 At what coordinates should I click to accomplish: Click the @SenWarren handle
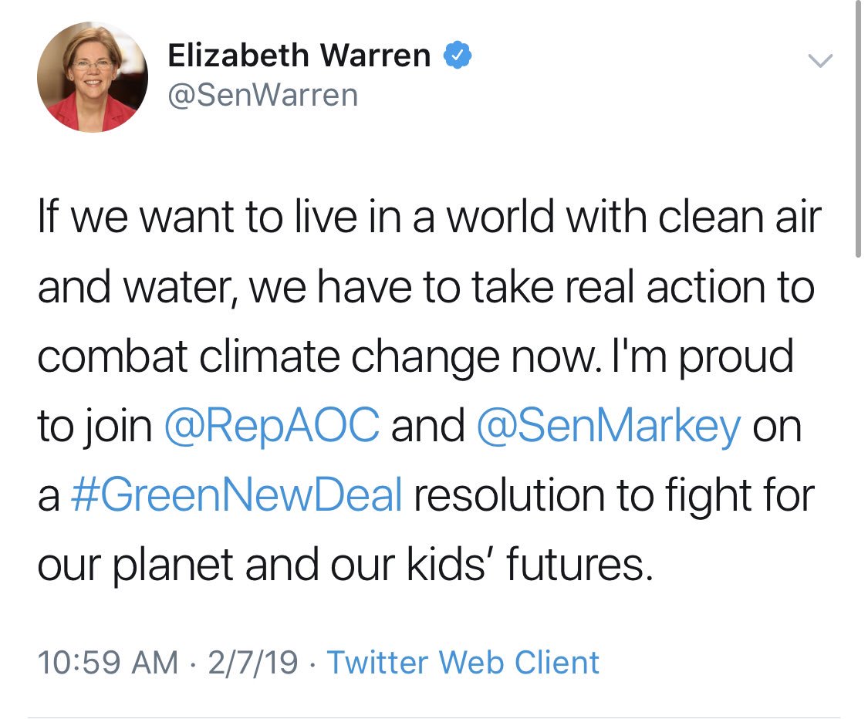coord(262,95)
